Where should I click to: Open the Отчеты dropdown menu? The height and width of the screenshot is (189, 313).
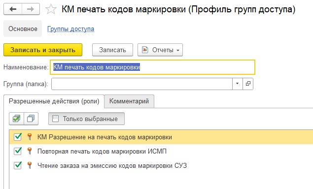click(x=160, y=50)
